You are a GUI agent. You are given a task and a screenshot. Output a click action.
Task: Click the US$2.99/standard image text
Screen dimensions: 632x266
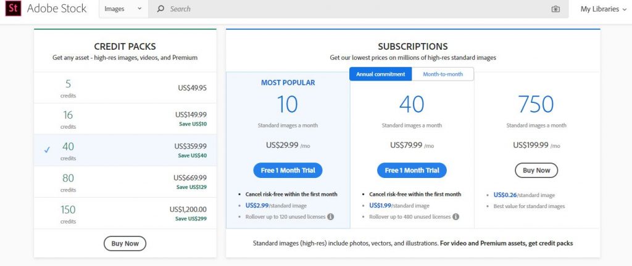pos(276,206)
